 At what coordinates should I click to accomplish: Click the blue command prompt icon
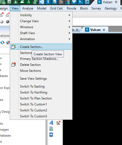[81, 2]
